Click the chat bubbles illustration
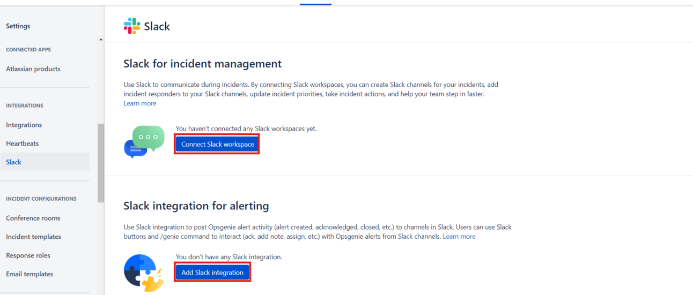The image size is (693, 295). pyautogui.click(x=144, y=142)
